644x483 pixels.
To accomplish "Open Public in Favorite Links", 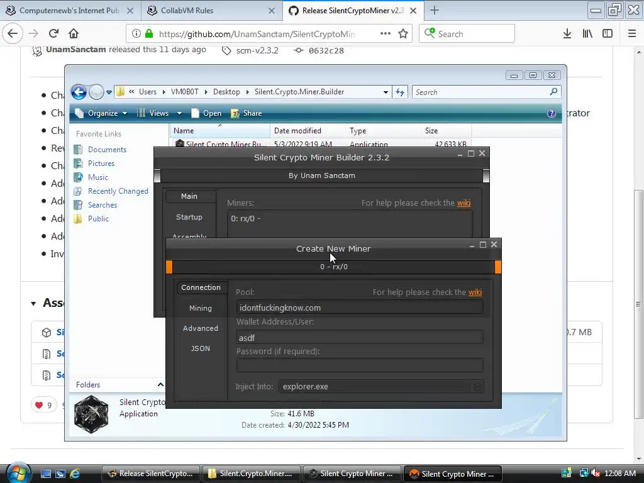I will (x=98, y=218).
